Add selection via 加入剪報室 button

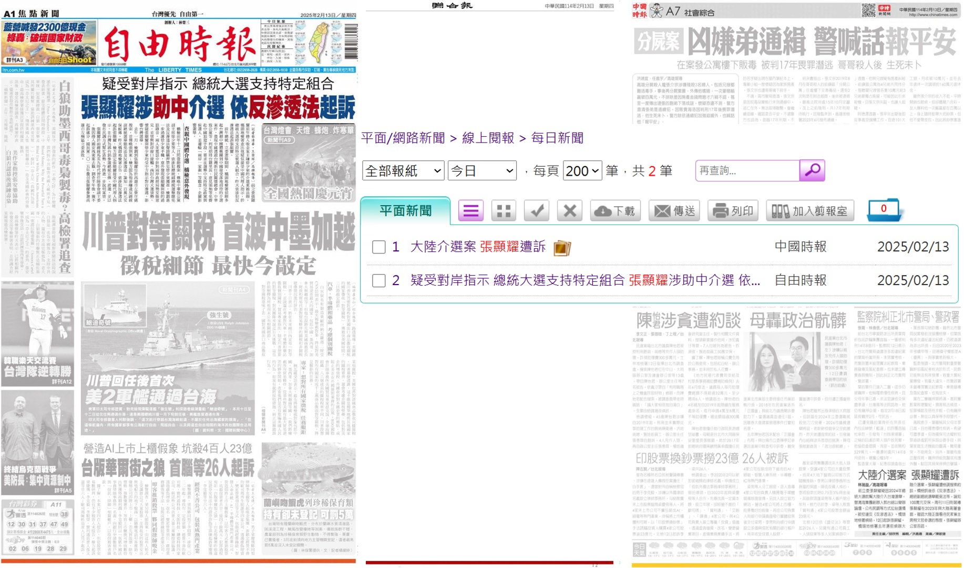(809, 211)
